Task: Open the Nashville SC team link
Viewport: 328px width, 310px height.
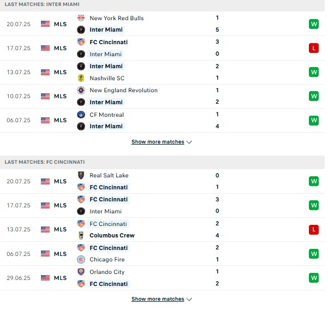Action: [x=107, y=78]
